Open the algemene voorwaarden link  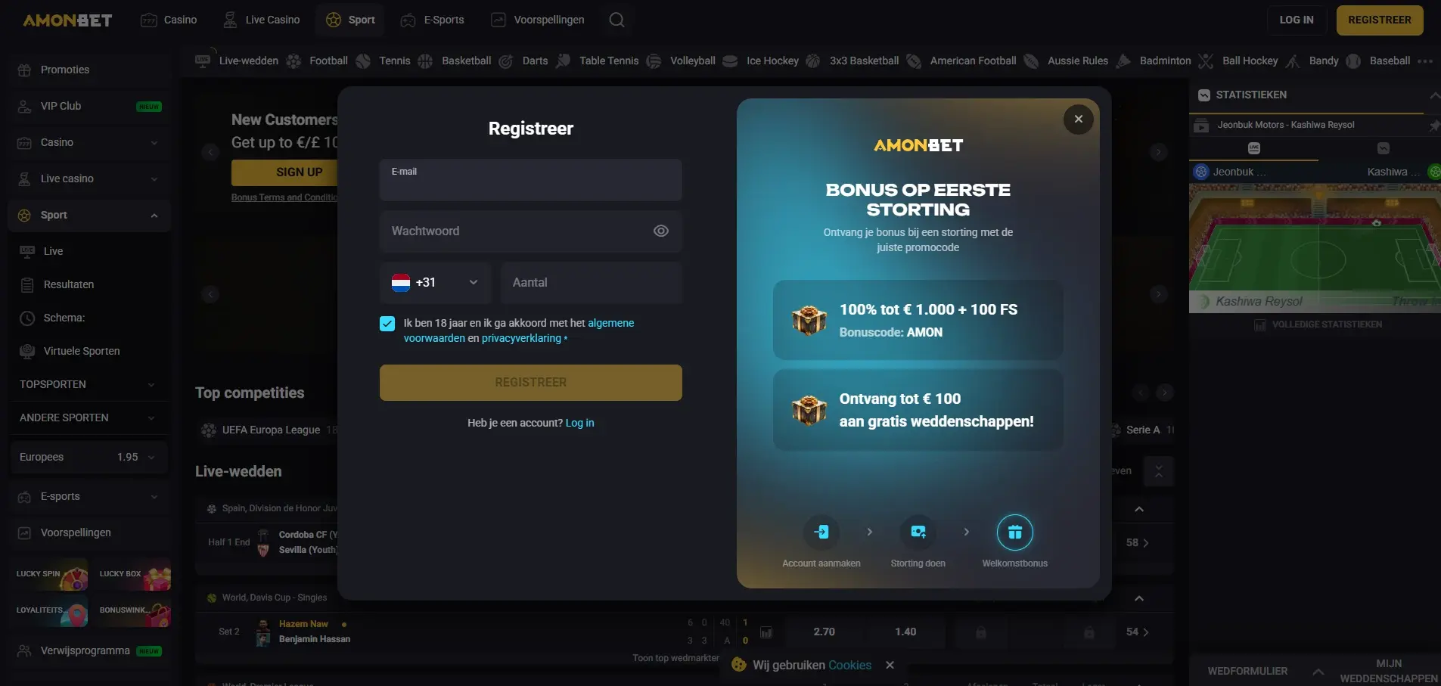[x=519, y=331]
